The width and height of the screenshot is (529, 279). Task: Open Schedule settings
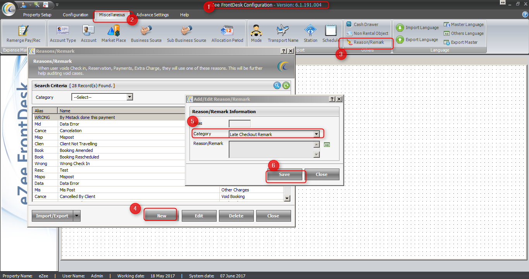(x=331, y=34)
